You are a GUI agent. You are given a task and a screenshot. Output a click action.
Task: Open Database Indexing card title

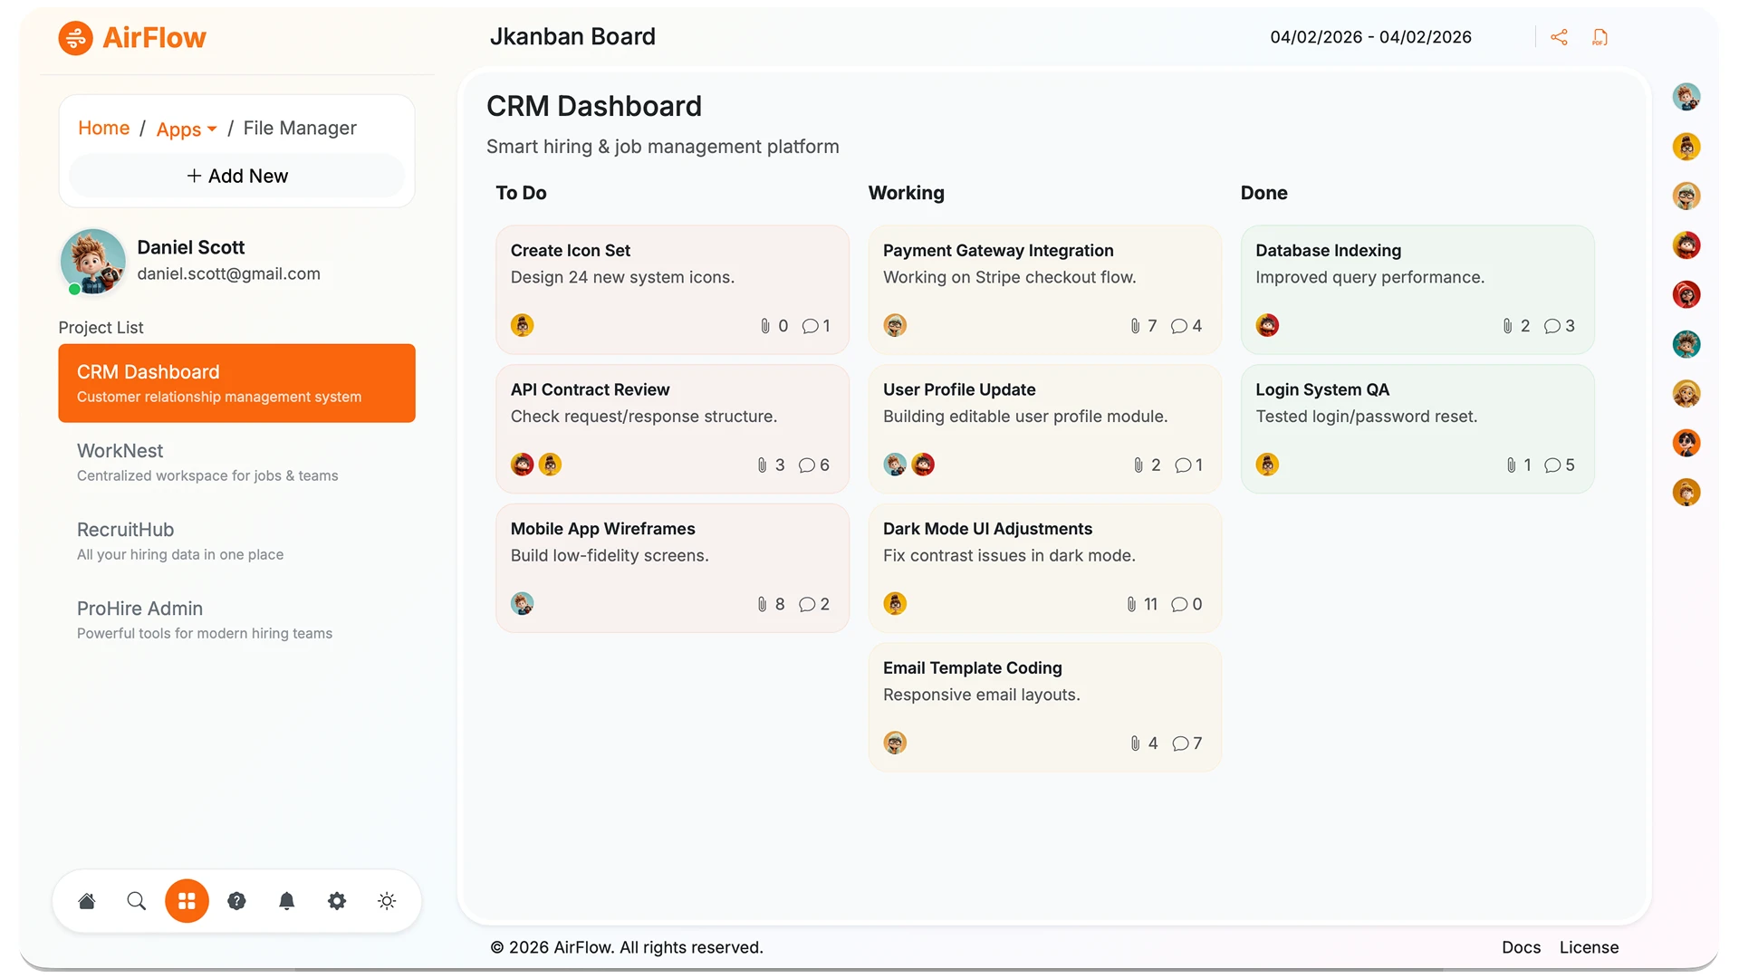1328,251
